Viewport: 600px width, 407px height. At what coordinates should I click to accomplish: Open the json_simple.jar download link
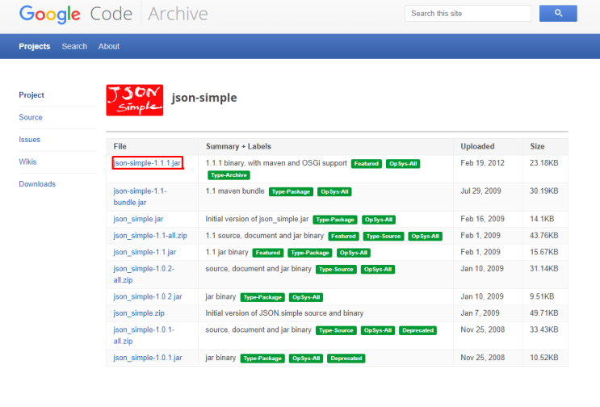click(138, 219)
